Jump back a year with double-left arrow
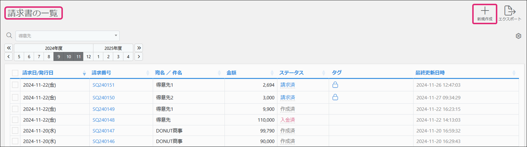This screenshot has width=527, height=147. pyautogui.click(x=9, y=48)
